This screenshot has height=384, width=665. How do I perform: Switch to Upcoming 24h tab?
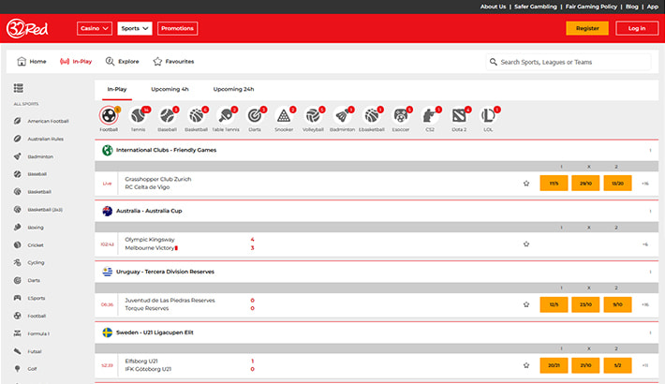click(233, 89)
